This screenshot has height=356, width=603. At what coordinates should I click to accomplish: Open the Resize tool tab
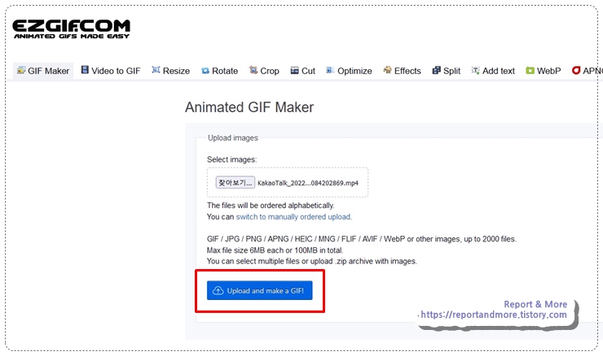tap(171, 71)
